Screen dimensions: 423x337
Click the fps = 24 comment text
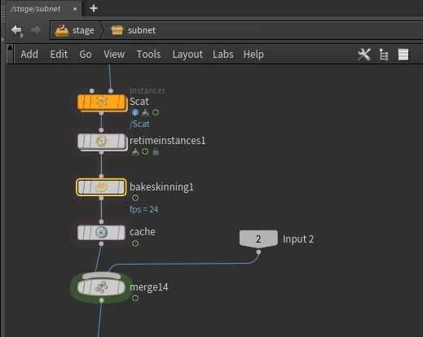point(143,209)
